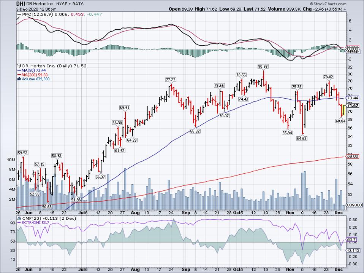This screenshot has width=364, height=273.
Task: Click the 58.92 price label
Action: point(57,156)
